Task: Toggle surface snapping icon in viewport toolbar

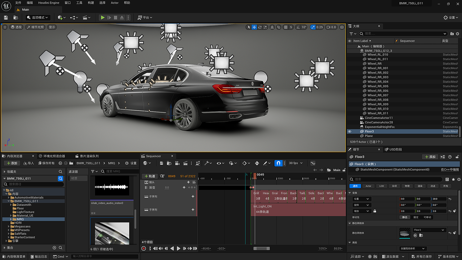Action: pos(279,27)
